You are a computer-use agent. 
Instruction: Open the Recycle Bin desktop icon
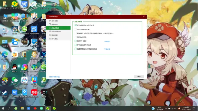pos(5,30)
